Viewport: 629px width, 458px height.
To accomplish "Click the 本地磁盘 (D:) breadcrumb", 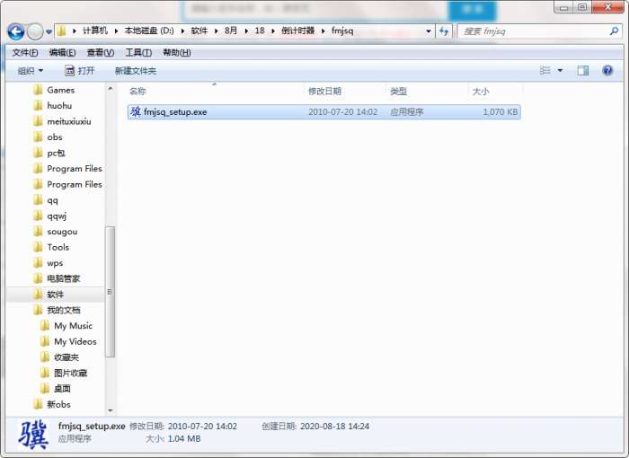I will 149,31.
